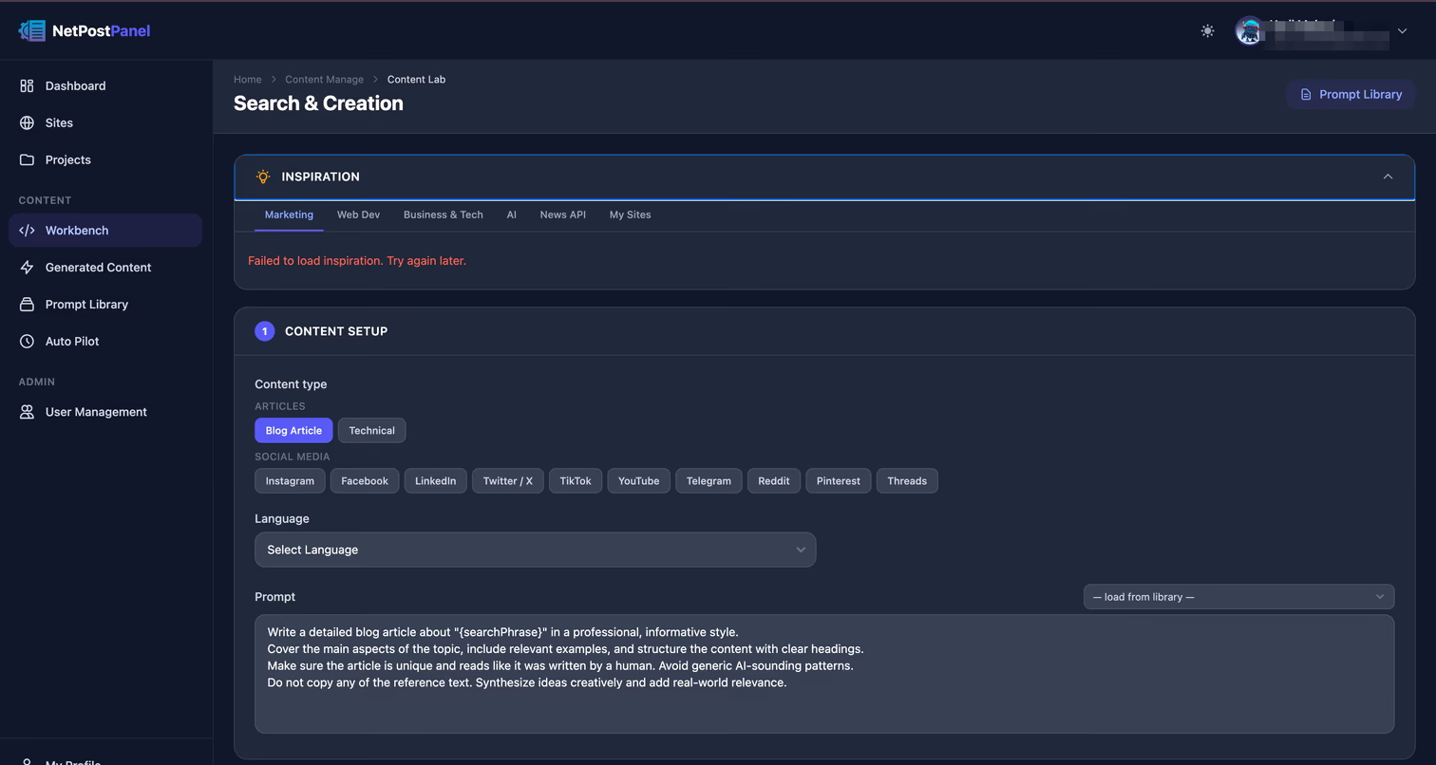Switch to the Marketing tab
Viewport: 1436px width, 765px height.
click(289, 215)
